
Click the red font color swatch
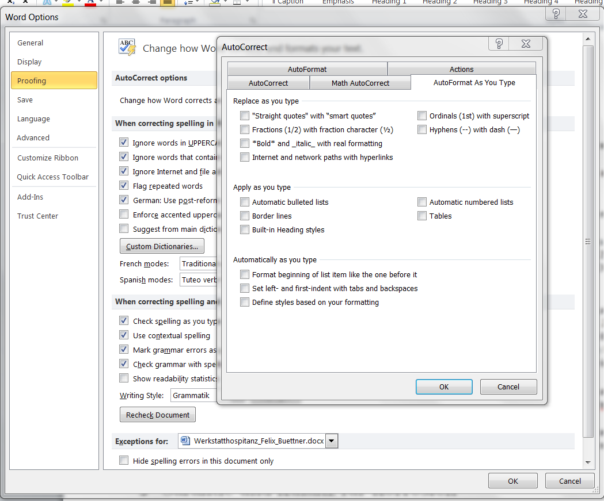[x=90, y=3]
